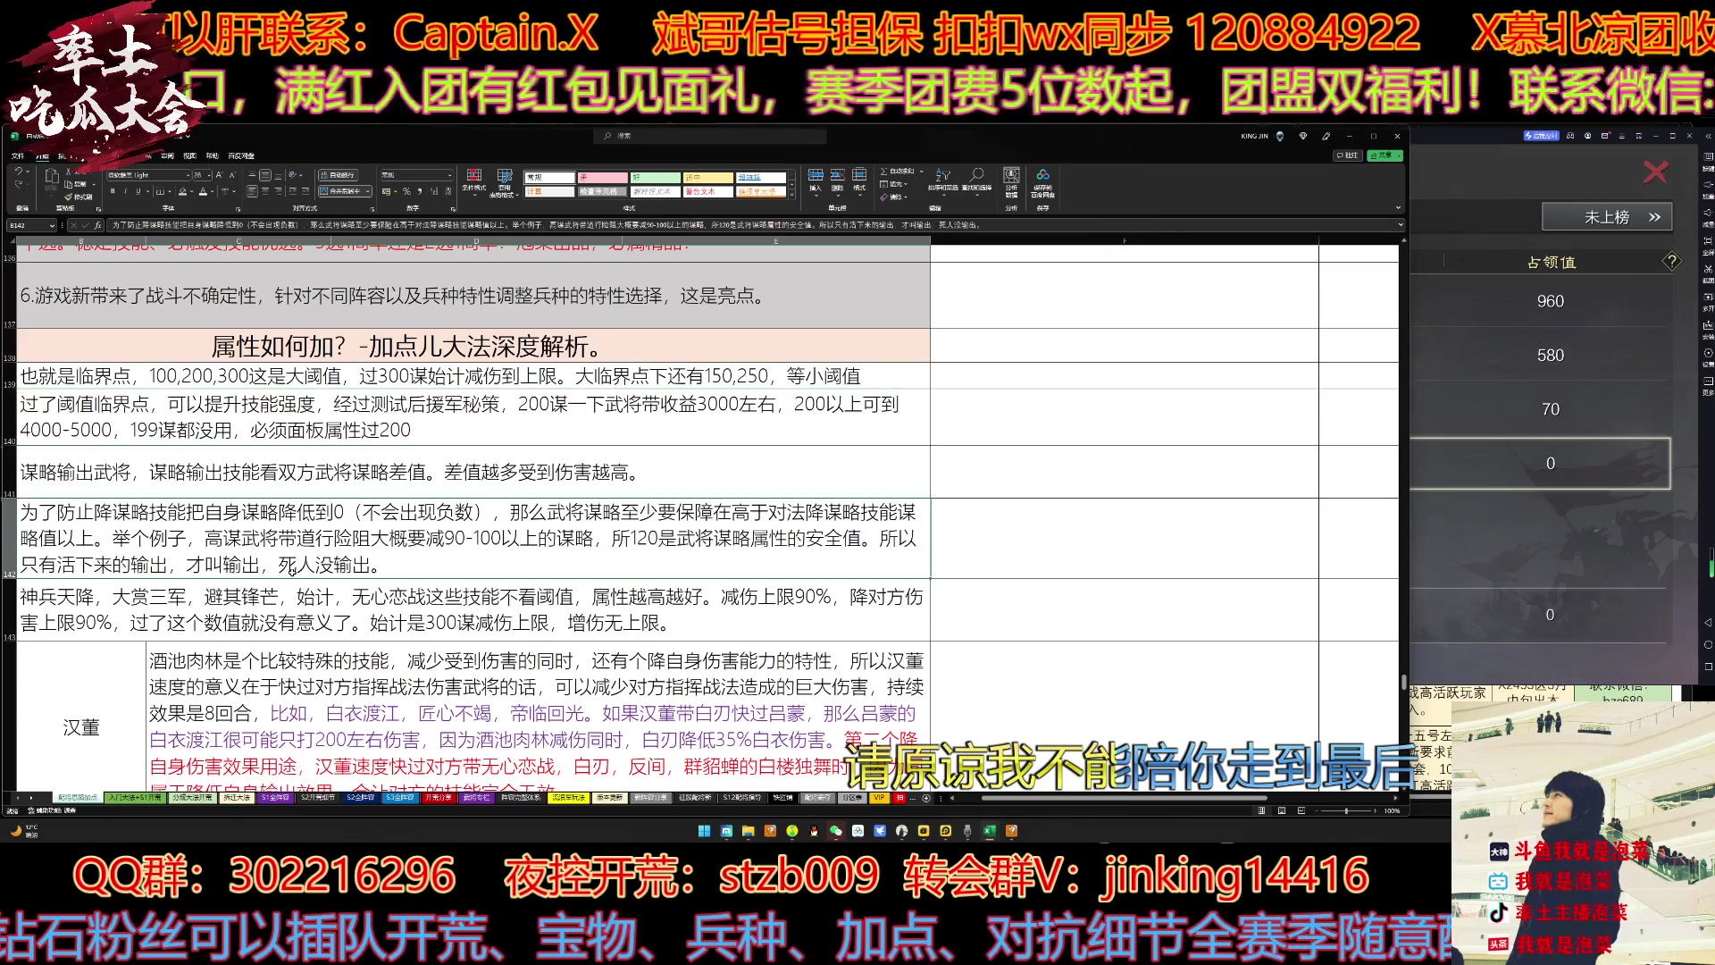Toggle Bold formatting button
1715x965 pixels.
pos(113,191)
